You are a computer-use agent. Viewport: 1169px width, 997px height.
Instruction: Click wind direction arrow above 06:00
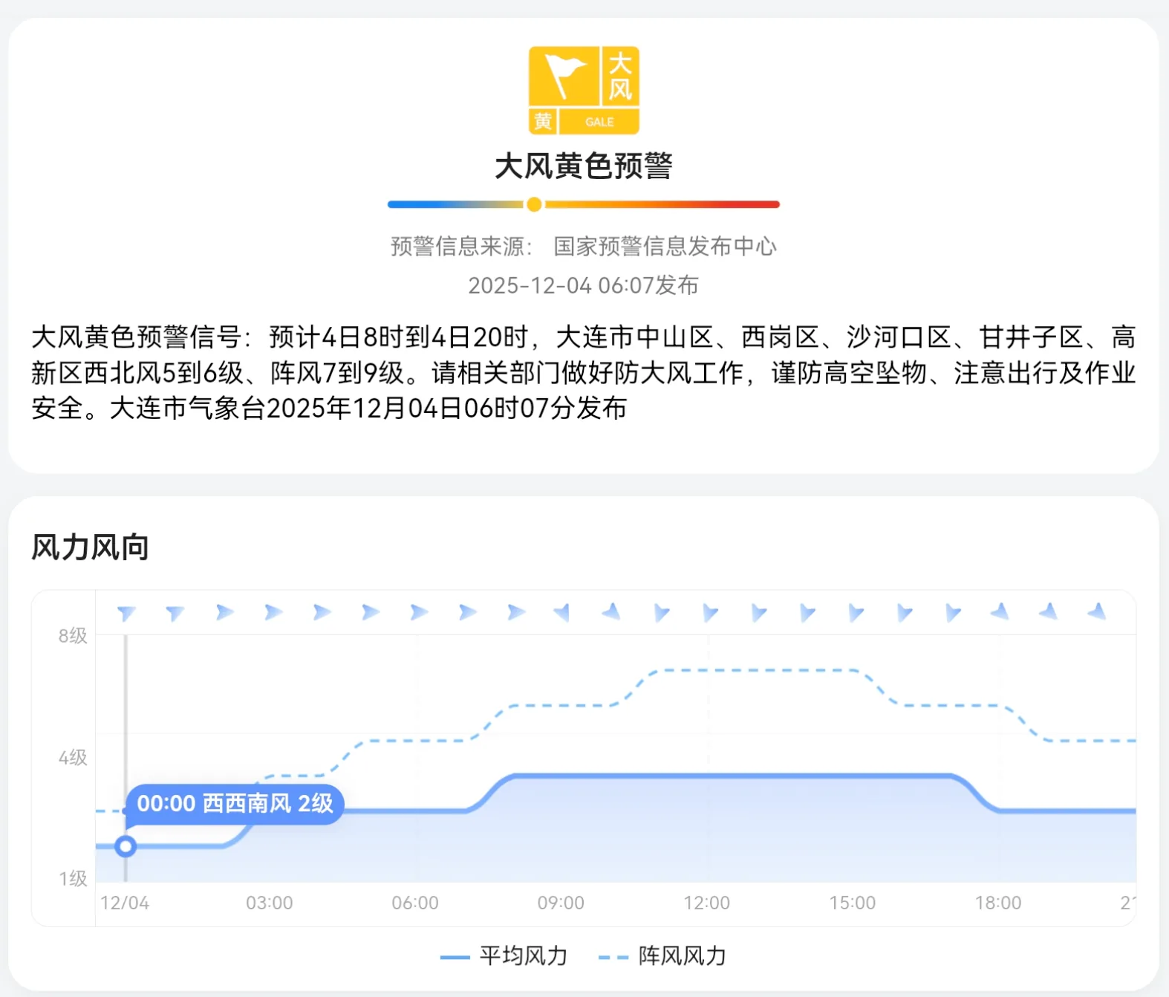pyautogui.click(x=419, y=612)
